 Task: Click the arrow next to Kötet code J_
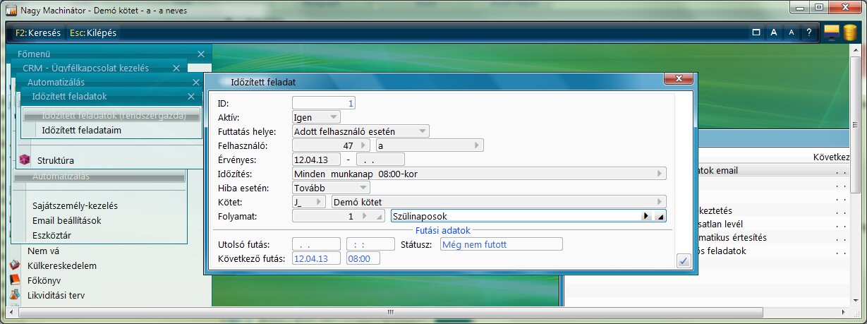(320, 202)
